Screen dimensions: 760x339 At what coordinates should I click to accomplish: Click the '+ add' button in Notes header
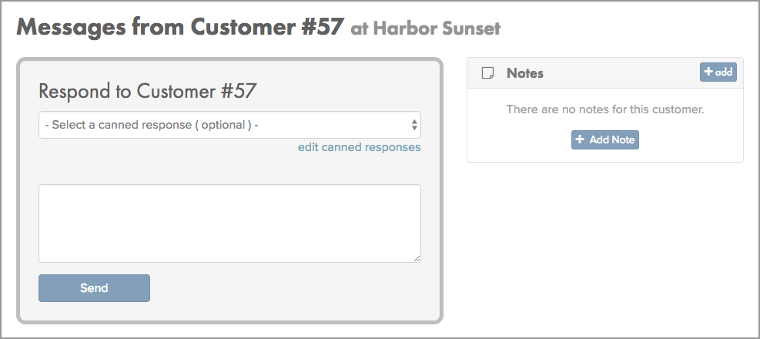[x=718, y=72]
